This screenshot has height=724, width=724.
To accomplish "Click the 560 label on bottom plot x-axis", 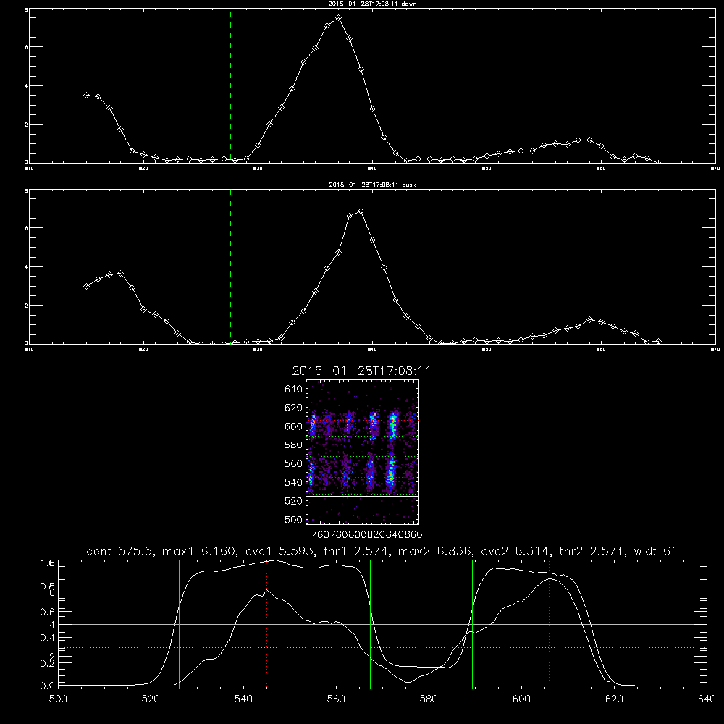I will [336, 699].
